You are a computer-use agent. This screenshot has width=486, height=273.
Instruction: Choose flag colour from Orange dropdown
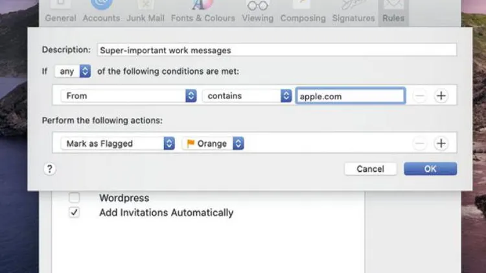coord(213,143)
